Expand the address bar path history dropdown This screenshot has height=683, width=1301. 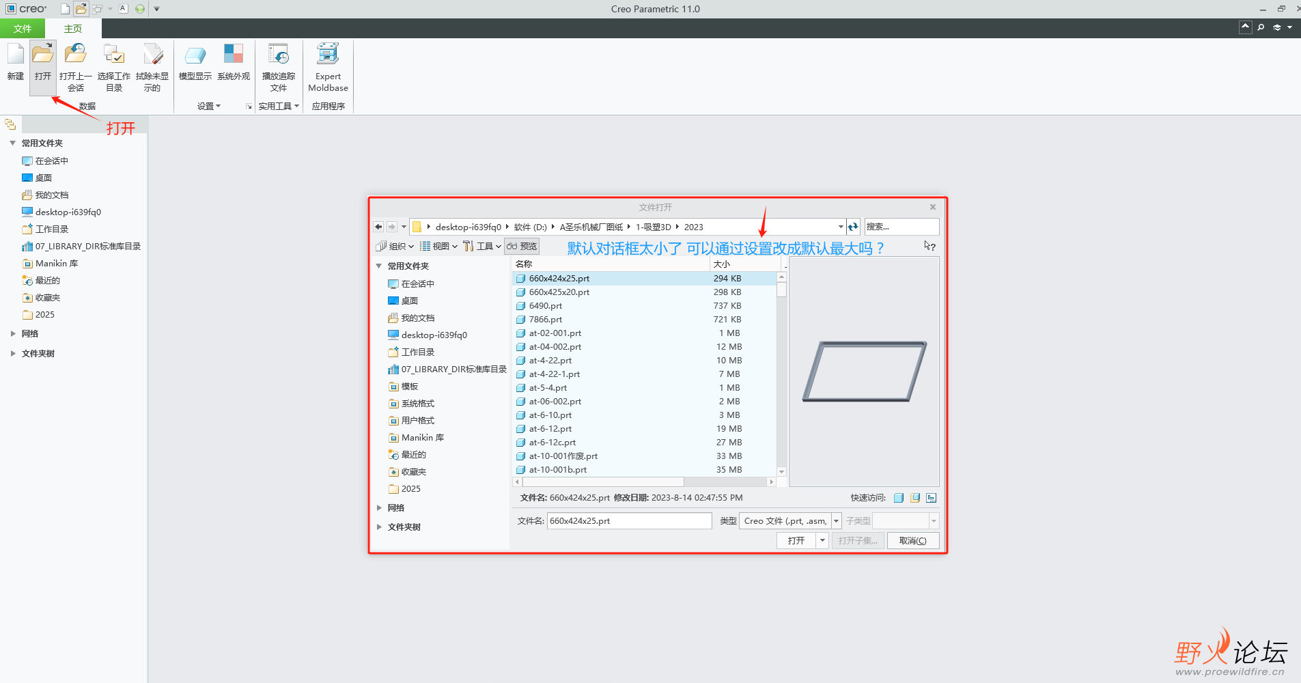coord(841,227)
